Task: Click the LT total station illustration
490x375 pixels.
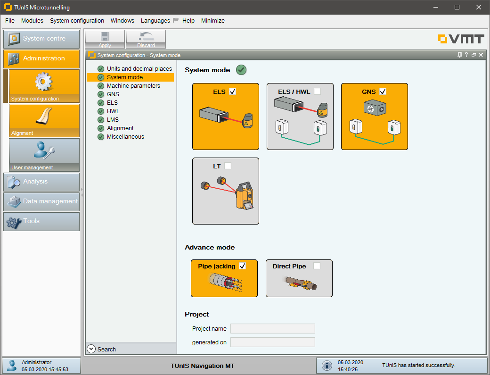Action: (x=227, y=193)
